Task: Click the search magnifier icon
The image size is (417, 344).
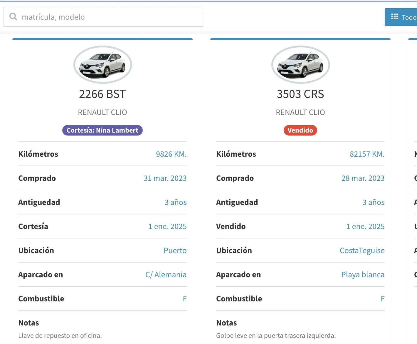Action: (13, 16)
